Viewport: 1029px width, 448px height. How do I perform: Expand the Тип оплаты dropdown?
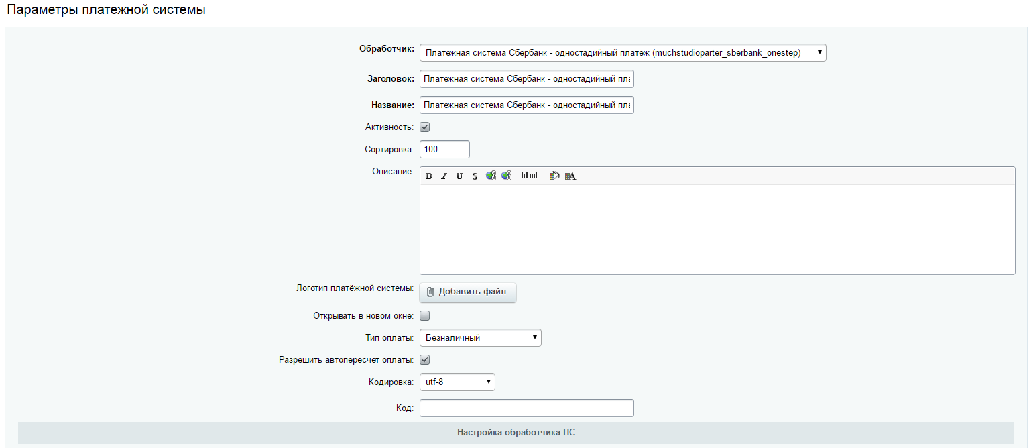[x=480, y=338]
